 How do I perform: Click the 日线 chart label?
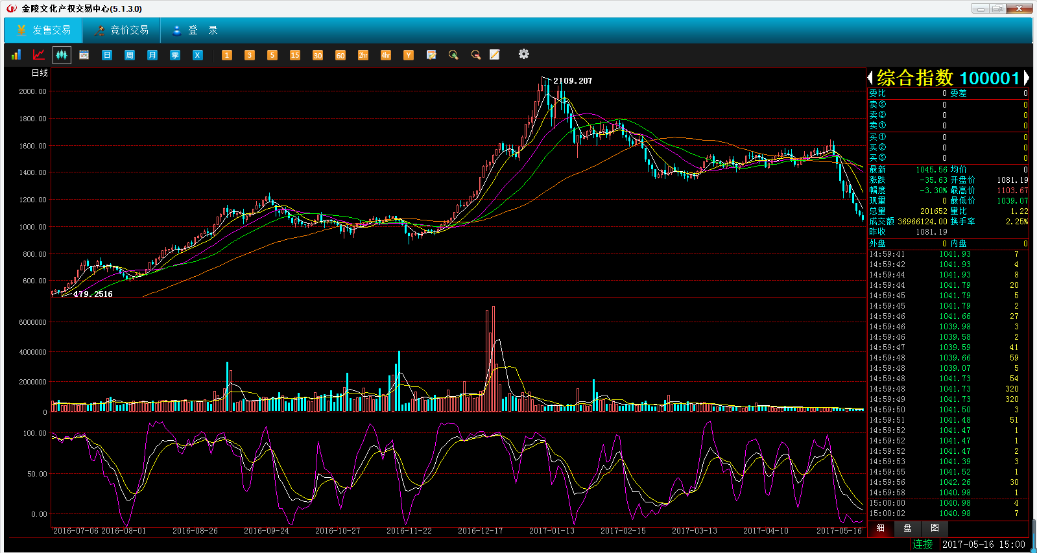click(x=40, y=73)
